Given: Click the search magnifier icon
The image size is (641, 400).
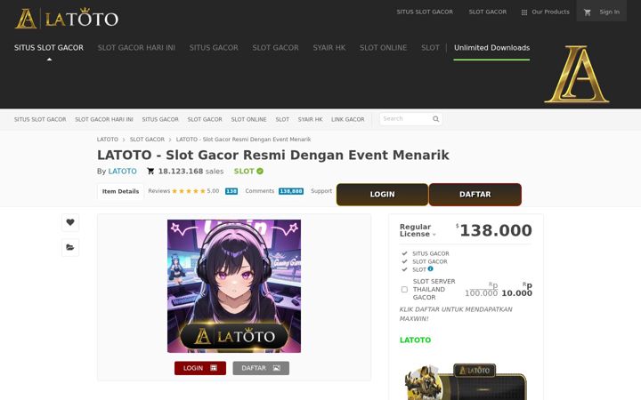Looking at the screenshot, I should 435,119.
